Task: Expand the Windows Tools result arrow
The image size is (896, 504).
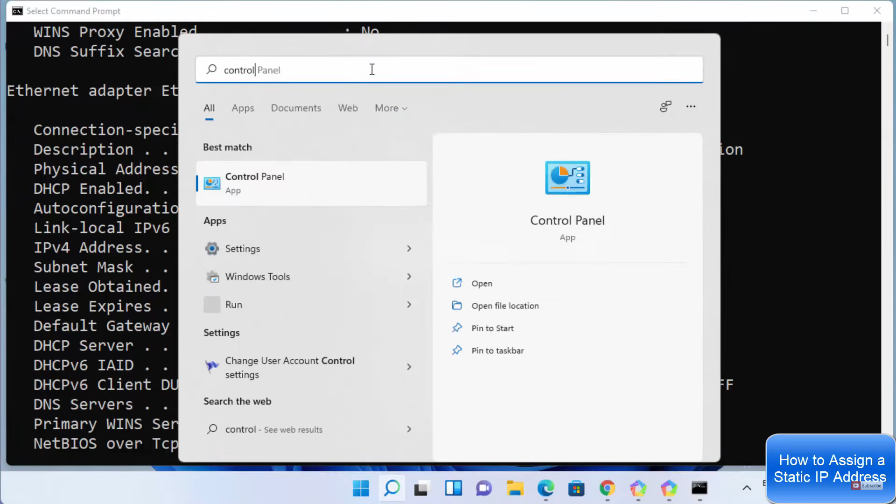Action: tap(409, 277)
